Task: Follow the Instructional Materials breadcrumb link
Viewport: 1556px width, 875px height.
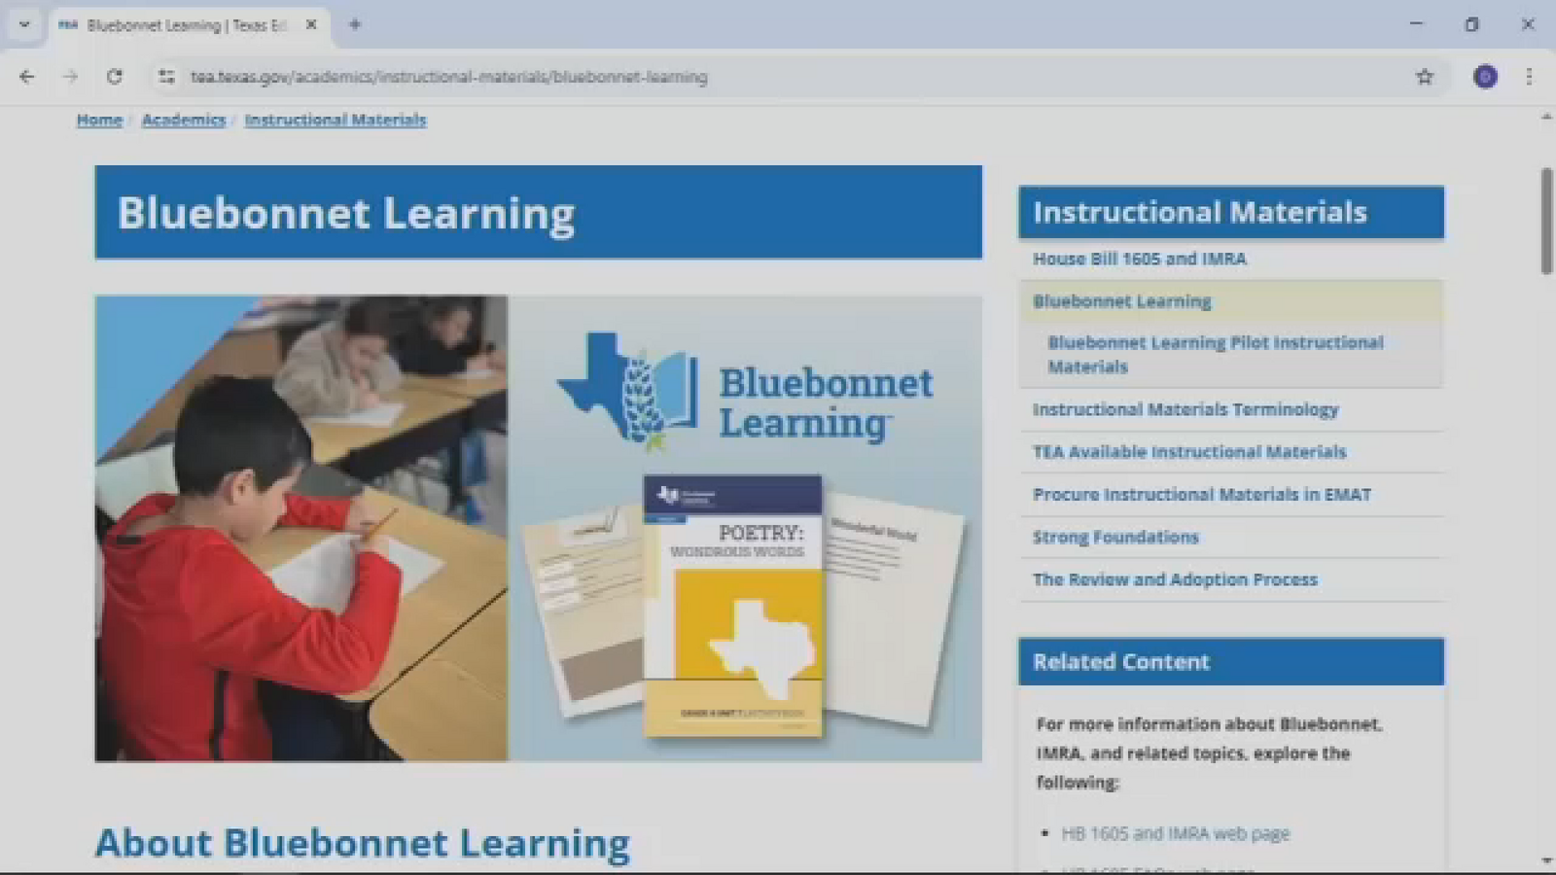Action: 336,120
